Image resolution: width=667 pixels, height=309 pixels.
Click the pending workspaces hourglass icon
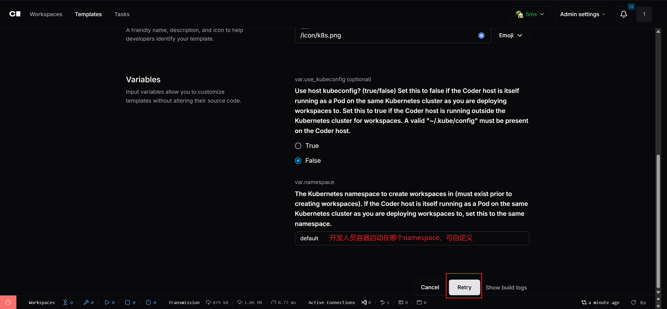pyautogui.click(x=65, y=302)
